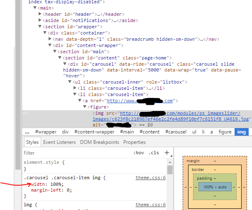Switch to the Properties tab
The width and height of the screenshot is (252, 210).
point(135,142)
